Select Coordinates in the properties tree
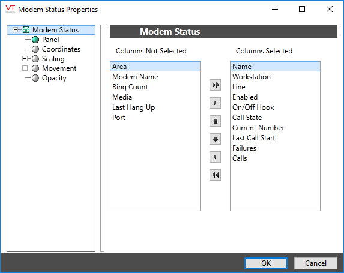 pos(61,49)
